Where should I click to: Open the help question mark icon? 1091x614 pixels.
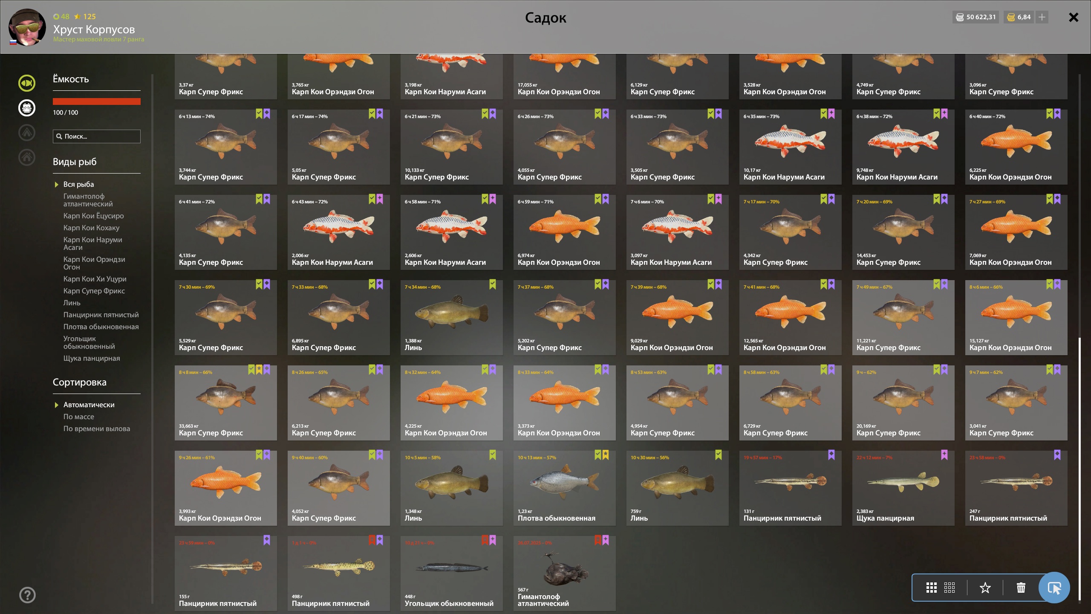click(27, 595)
